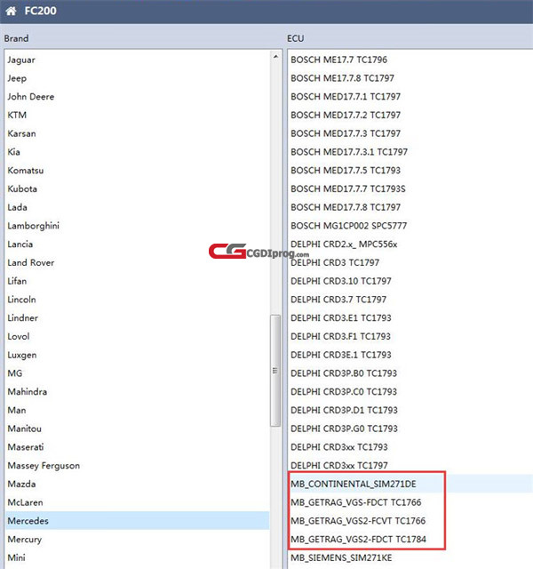Select Manitou brand
This screenshot has width=533, height=569.
25,429
